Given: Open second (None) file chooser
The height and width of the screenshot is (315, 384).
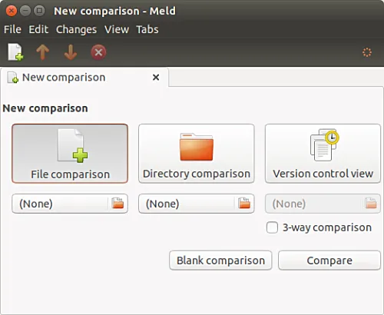Looking at the screenshot, I should pyautogui.click(x=197, y=204).
